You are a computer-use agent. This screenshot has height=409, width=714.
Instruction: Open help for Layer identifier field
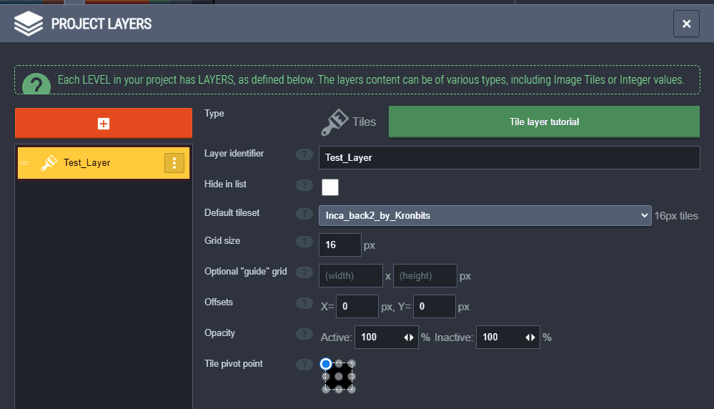(x=304, y=154)
